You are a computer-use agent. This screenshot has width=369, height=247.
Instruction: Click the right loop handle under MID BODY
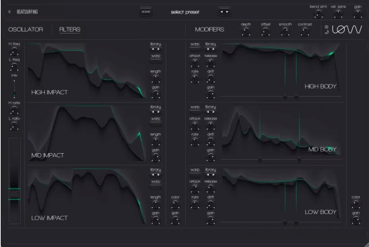299,160
